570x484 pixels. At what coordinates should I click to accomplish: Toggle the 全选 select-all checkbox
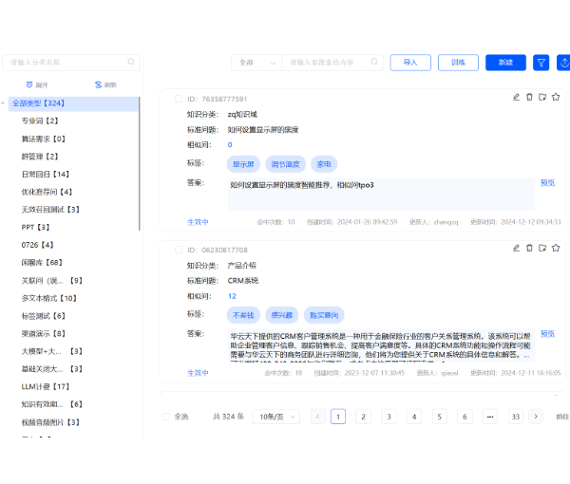[166, 417]
